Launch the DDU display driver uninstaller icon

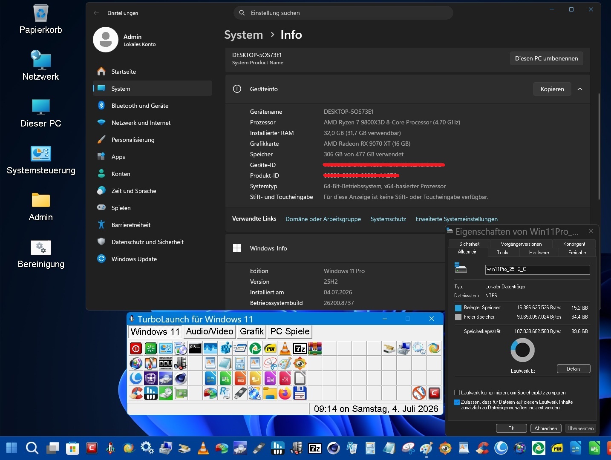(x=165, y=363)
